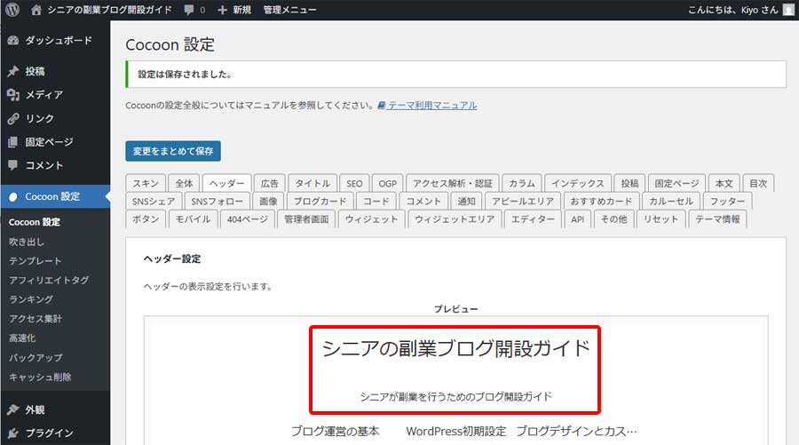This screenshot has height=445, width=799.
Task: Open the 投稿 settings tab
Action: 629,184
